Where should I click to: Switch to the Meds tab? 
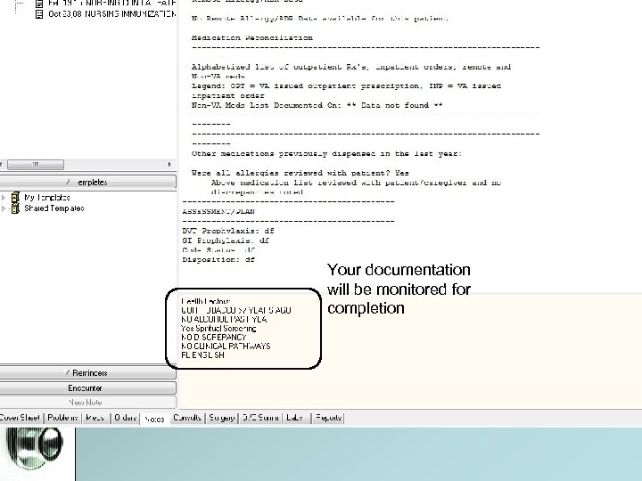tap(95, 418)
